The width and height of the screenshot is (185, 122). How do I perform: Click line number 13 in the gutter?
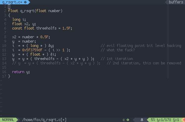(4, 59)
